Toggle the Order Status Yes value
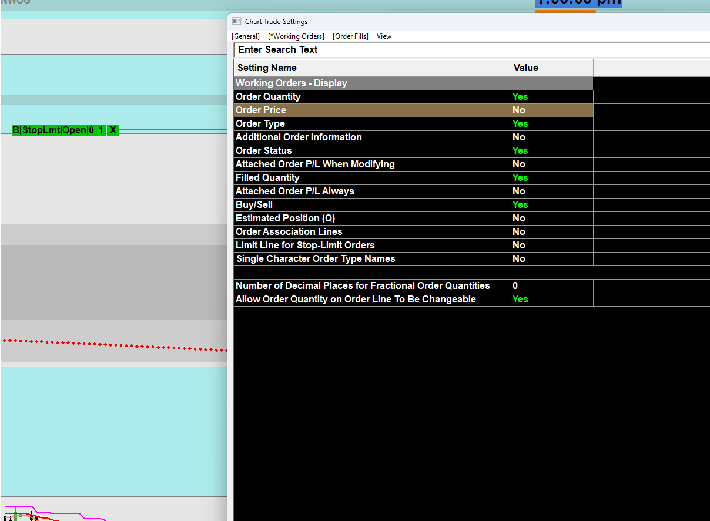This screenshot has width=710, height=521. [x=552, y=151]
